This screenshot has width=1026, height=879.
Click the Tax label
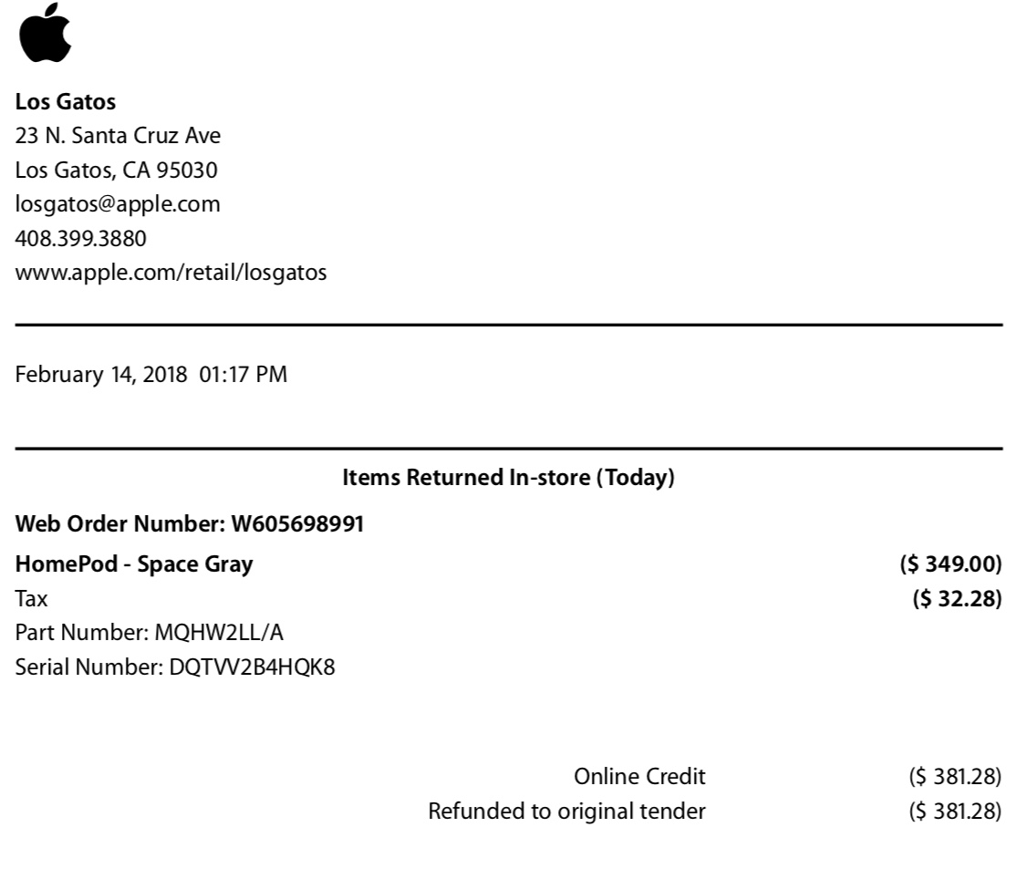[31, 599]
